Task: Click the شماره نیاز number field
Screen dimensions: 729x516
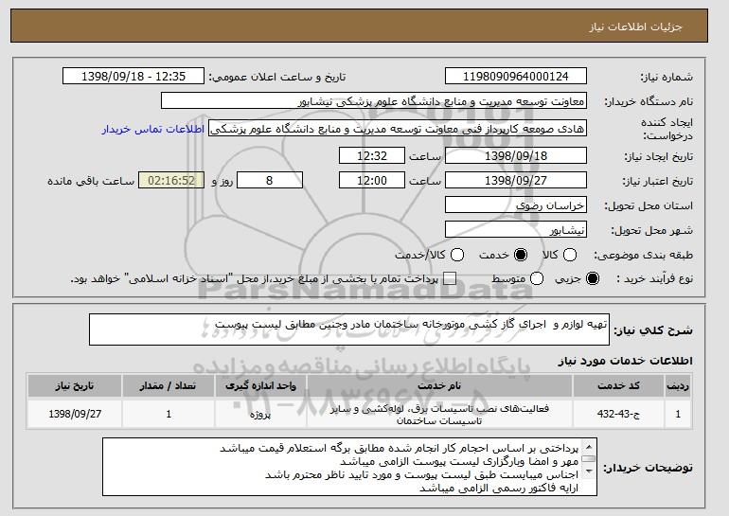Action: click(516, 77)
